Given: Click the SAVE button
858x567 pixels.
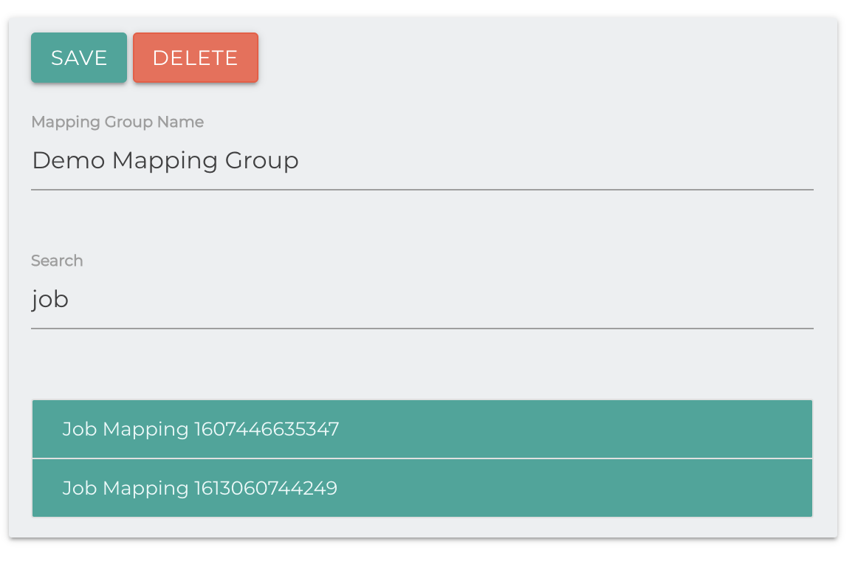Looking at the screenshot, I should [x=79, y=58].
